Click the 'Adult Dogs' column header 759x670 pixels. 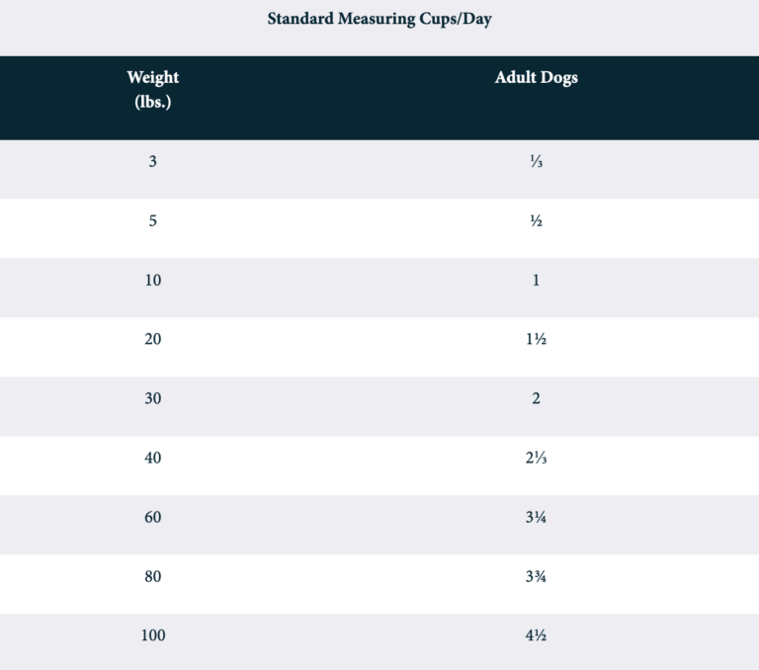click(x=536, y=78)
